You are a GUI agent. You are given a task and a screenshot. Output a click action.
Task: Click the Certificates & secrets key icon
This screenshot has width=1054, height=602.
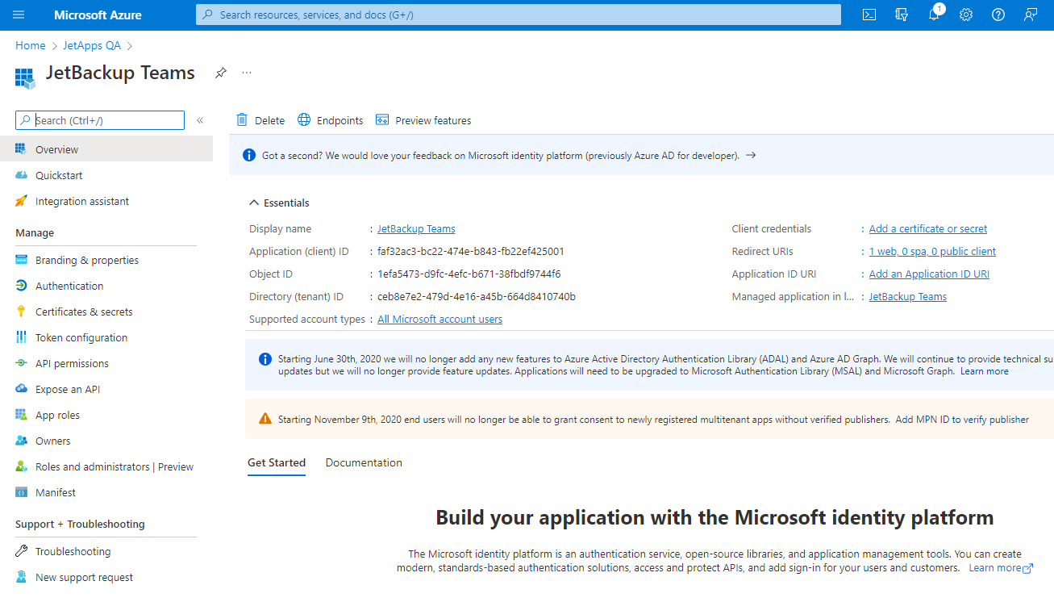pyautogui.click(x=21, y=311)
